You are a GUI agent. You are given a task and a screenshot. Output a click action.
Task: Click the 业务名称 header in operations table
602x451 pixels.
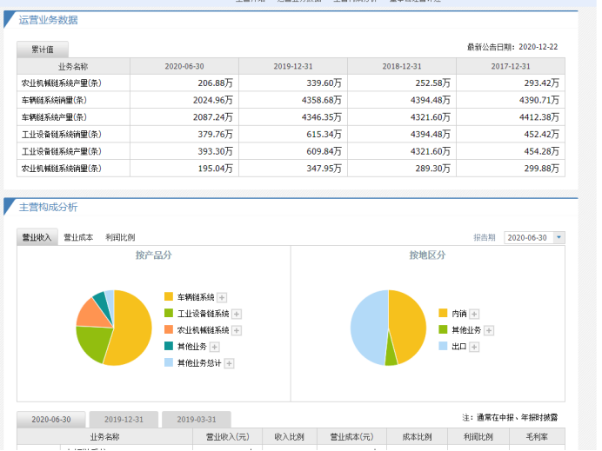[x=73, y=66]
